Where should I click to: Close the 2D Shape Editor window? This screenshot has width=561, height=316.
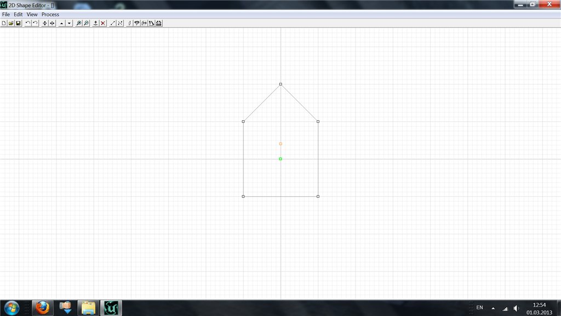click(x=549, y=4)
